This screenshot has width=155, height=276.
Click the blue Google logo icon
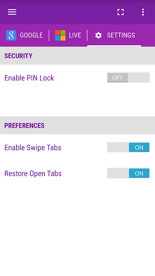click(11, 35)
